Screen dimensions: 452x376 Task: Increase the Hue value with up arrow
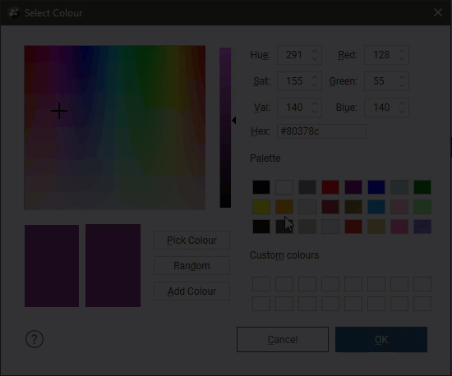315,51
